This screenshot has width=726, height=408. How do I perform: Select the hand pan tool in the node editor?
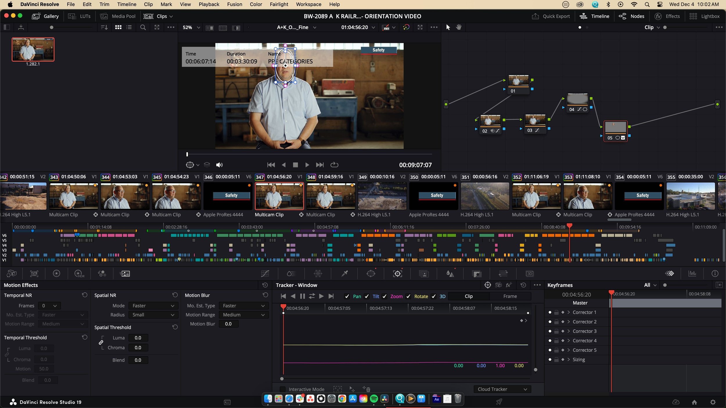click(x=459, y=27)
